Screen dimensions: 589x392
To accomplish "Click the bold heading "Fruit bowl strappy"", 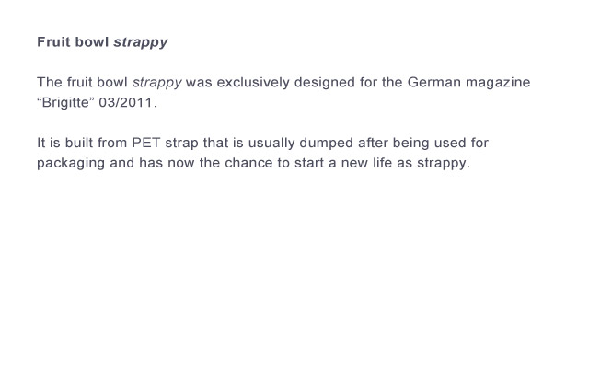I will click(x=102, y=42).
